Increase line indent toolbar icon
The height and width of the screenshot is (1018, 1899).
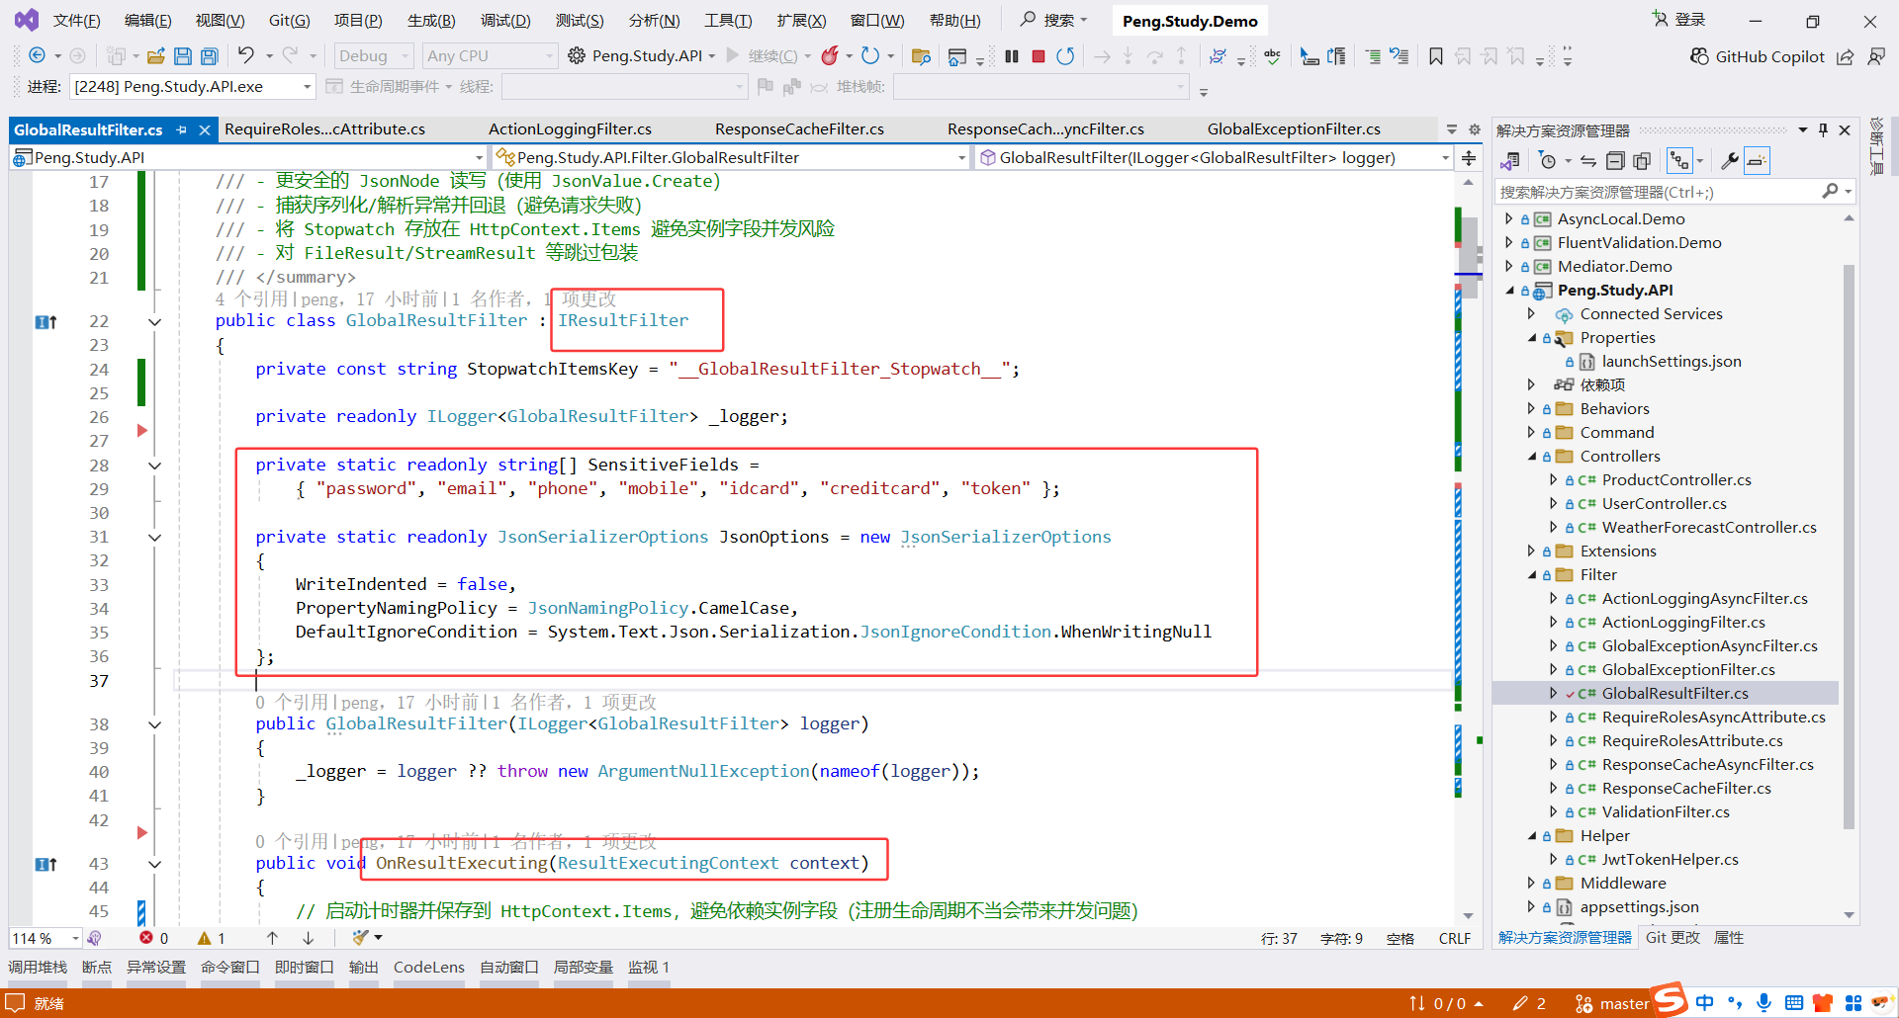coord(1373,56)
